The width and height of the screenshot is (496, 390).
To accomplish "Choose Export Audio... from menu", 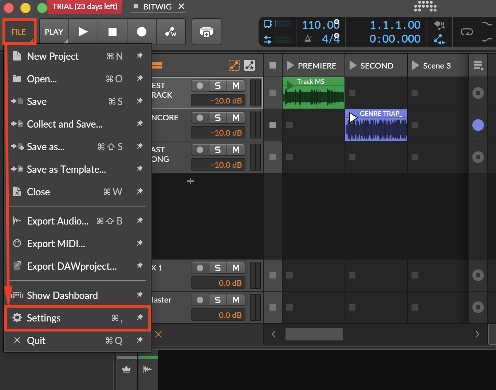I will (78, 221).
